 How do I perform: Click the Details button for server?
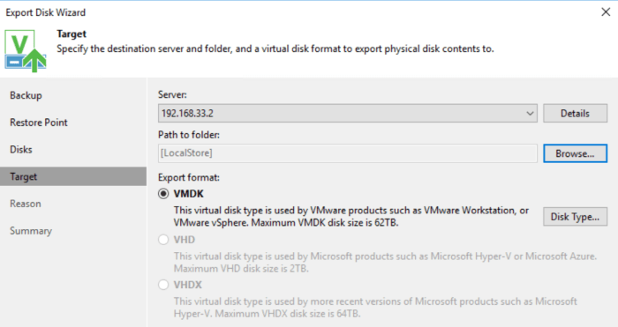(x=575, y=114)
